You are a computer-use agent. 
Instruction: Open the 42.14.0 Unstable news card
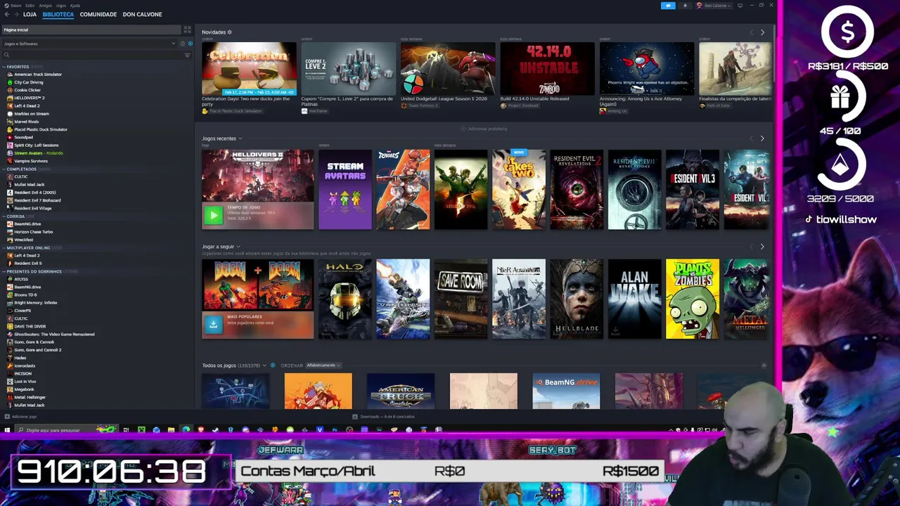tap(547, 69)
